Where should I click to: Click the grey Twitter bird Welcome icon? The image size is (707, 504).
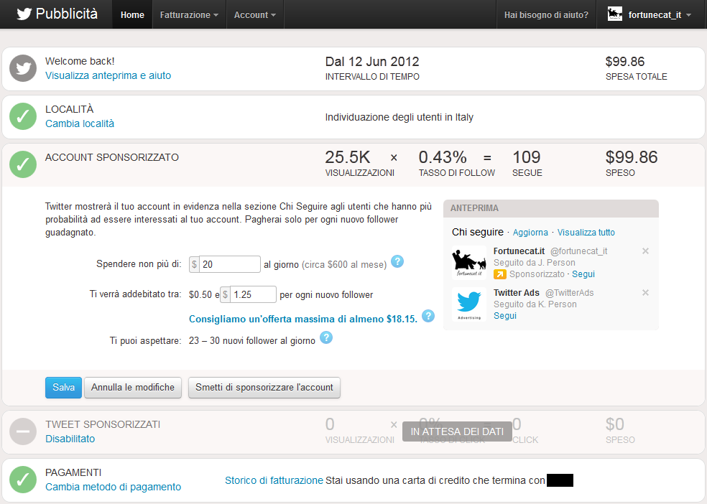[x=23, y=68]
